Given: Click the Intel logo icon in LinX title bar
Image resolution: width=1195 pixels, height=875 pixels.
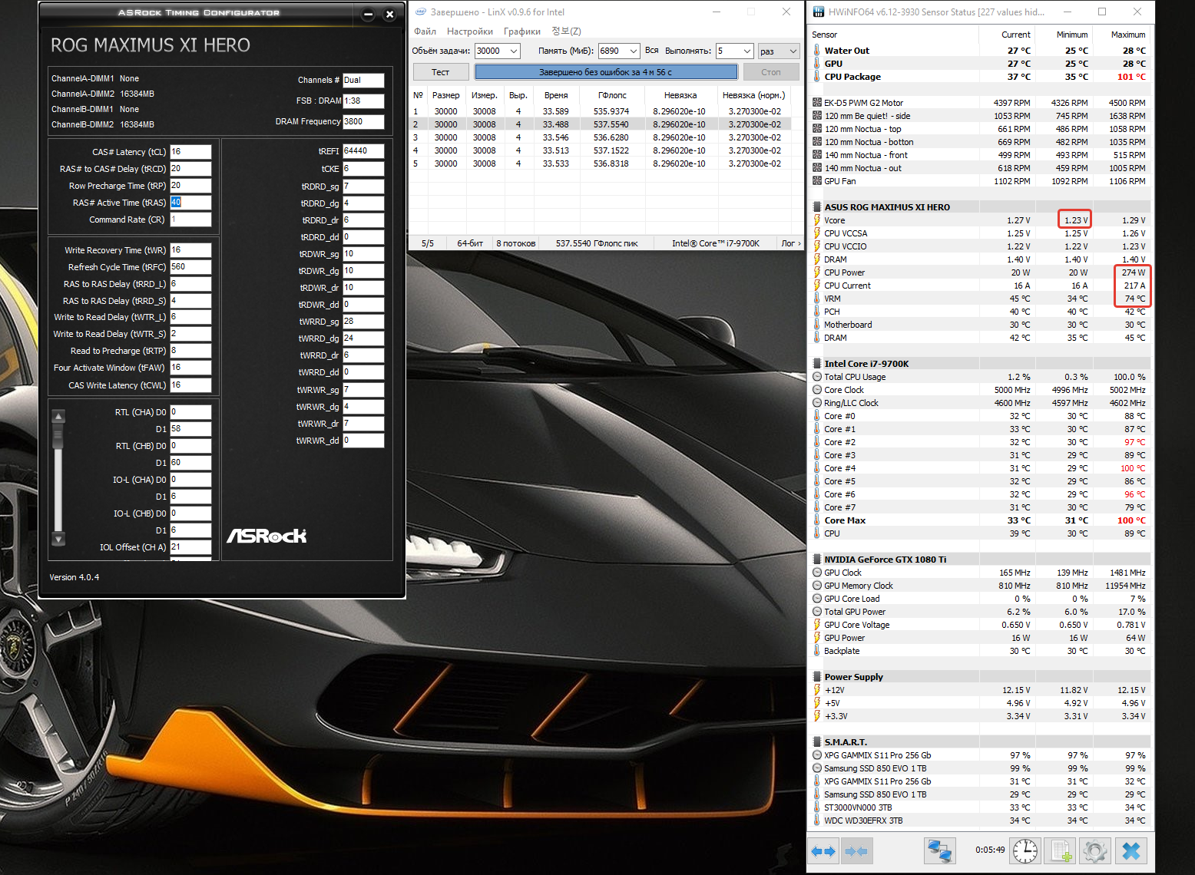Looking at the screenshot, I should click(420, 12).
